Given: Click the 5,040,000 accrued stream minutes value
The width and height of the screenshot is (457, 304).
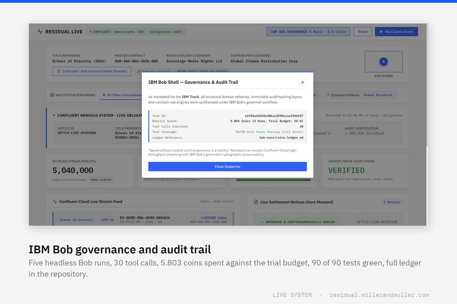Looking at the screenshot, I should (x=73, y=170).
